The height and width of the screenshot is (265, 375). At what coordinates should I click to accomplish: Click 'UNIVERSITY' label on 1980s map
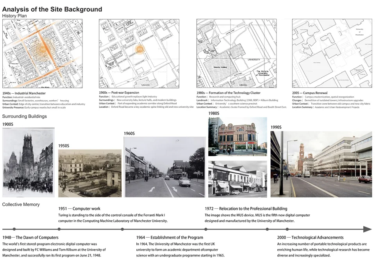pos(254,60)
